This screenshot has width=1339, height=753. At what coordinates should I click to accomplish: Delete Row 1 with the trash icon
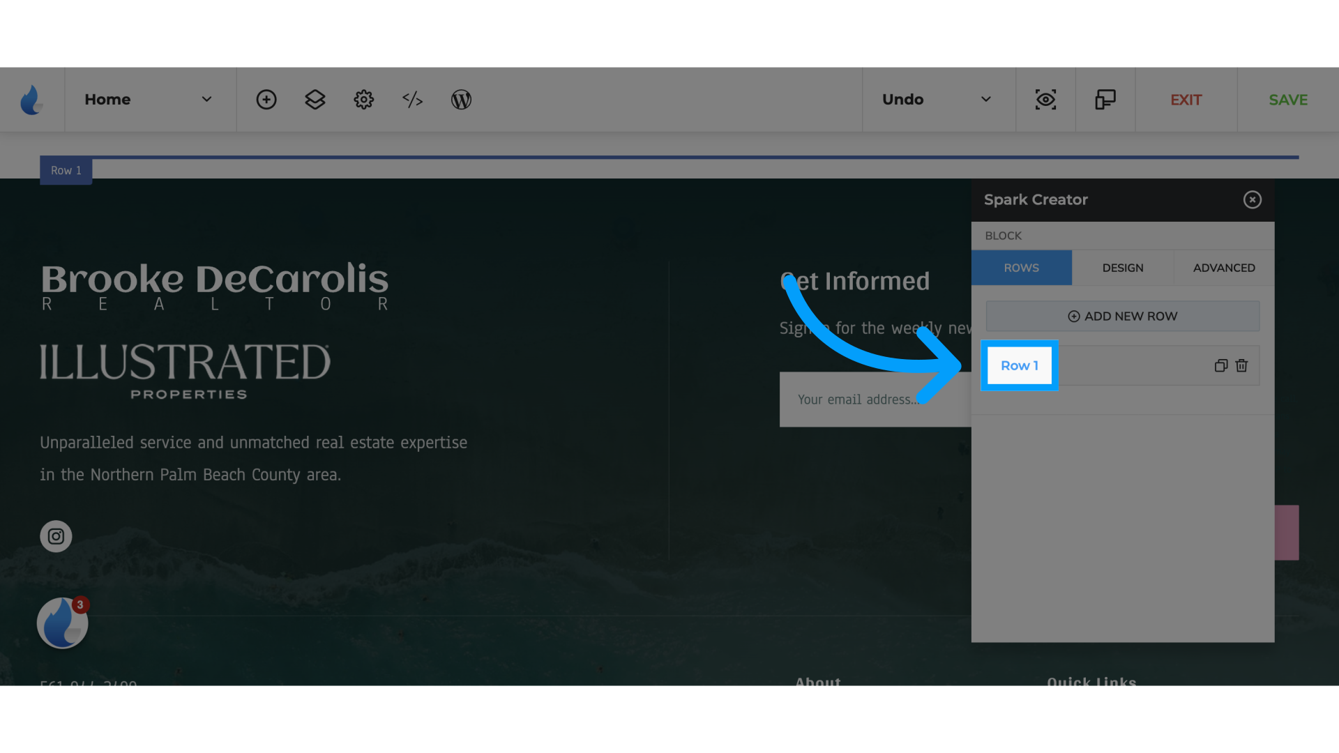[1241, 365]
